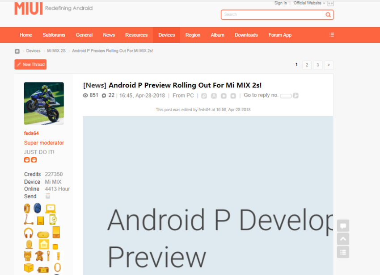380x275 pixels.
Task: Click the New Thread button
Action: 30,64
